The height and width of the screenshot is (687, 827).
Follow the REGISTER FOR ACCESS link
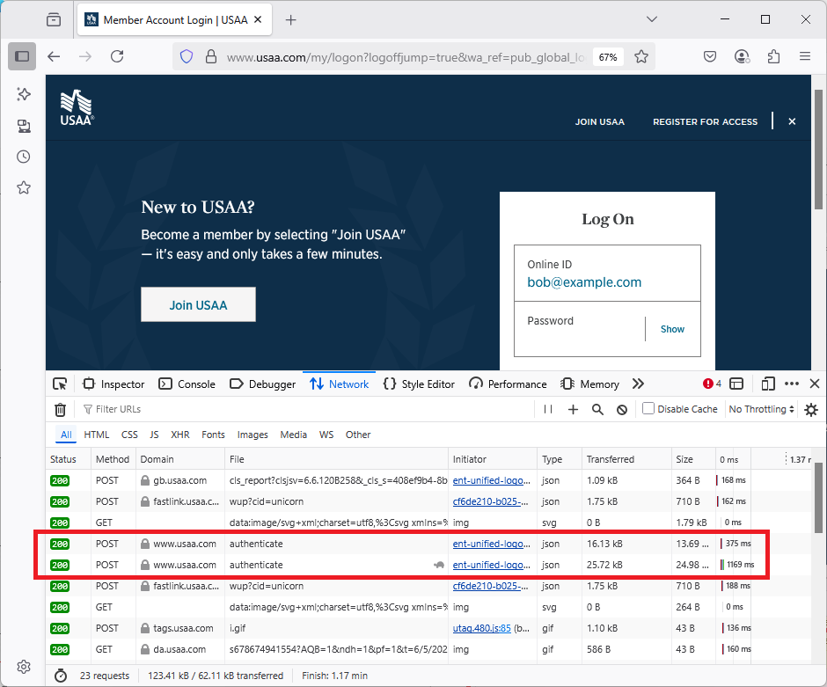pos(706,121)
